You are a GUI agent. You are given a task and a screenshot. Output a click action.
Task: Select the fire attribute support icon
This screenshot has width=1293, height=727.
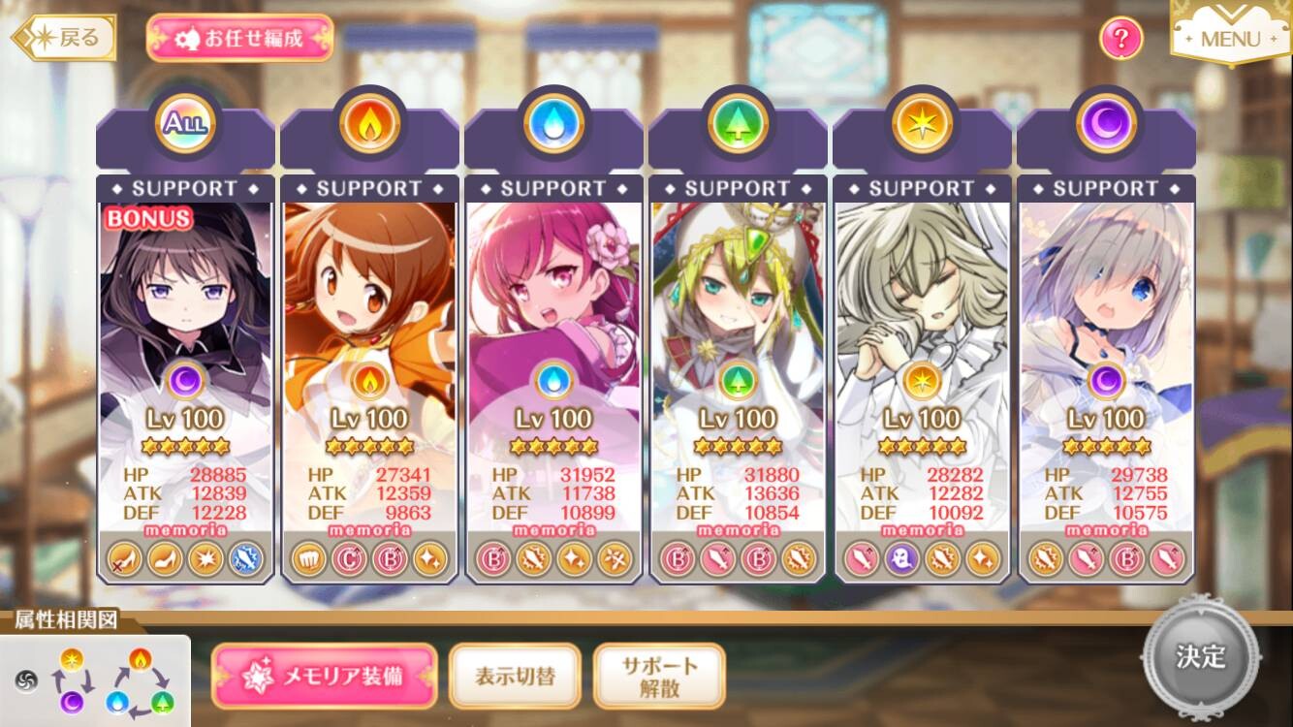click(369, 124)
